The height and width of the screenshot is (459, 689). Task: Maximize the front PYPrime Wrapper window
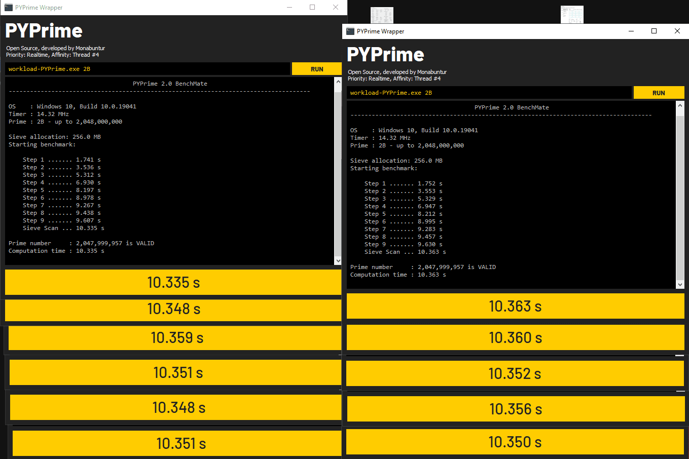(654, 31)
